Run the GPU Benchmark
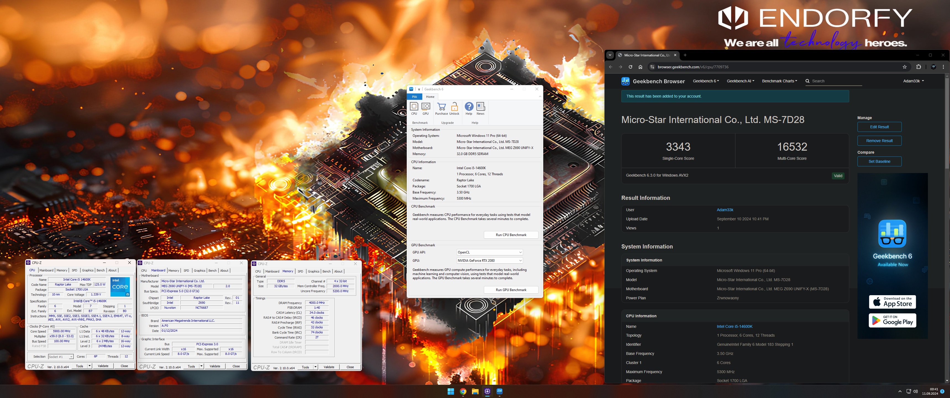This screenshot has height=398, width=950. tap(511, 290)
